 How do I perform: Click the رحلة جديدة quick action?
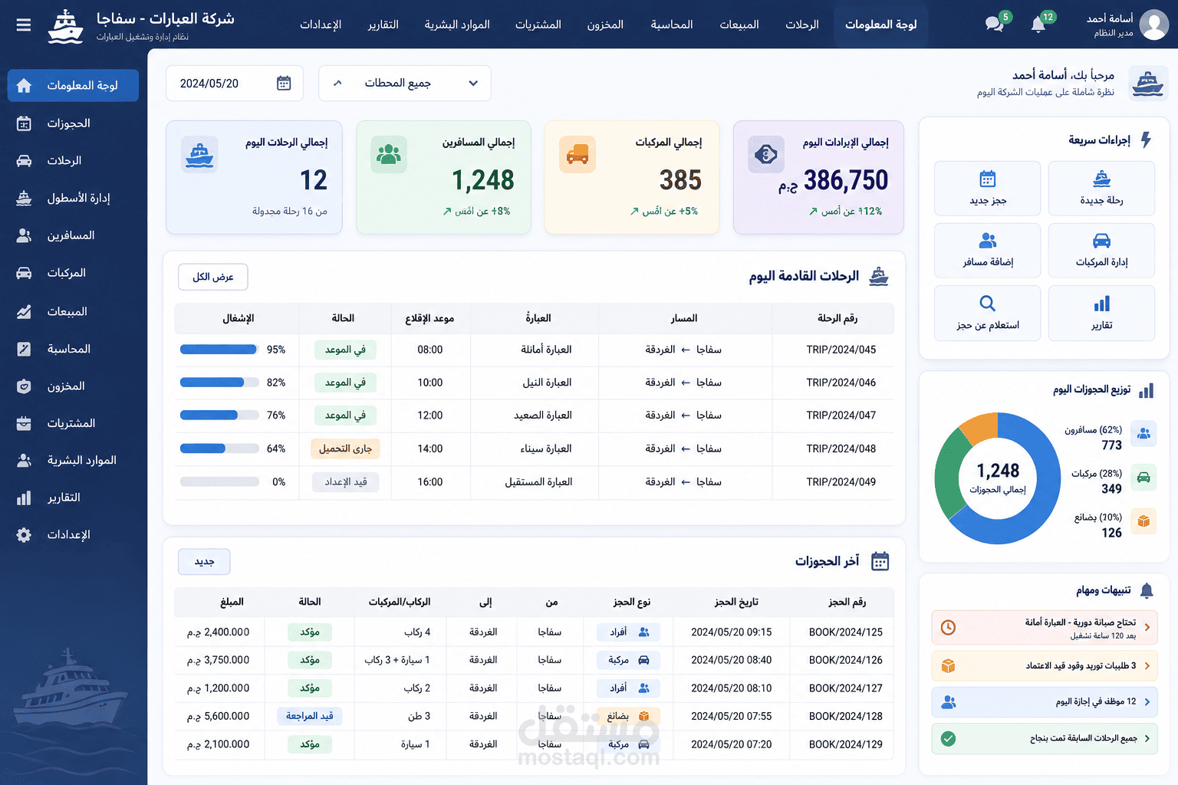click(1101, 189)
